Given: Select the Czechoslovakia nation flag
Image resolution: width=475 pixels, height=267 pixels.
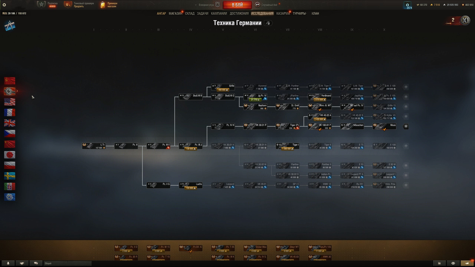Looking at the screenshot, I should point(10,133).
